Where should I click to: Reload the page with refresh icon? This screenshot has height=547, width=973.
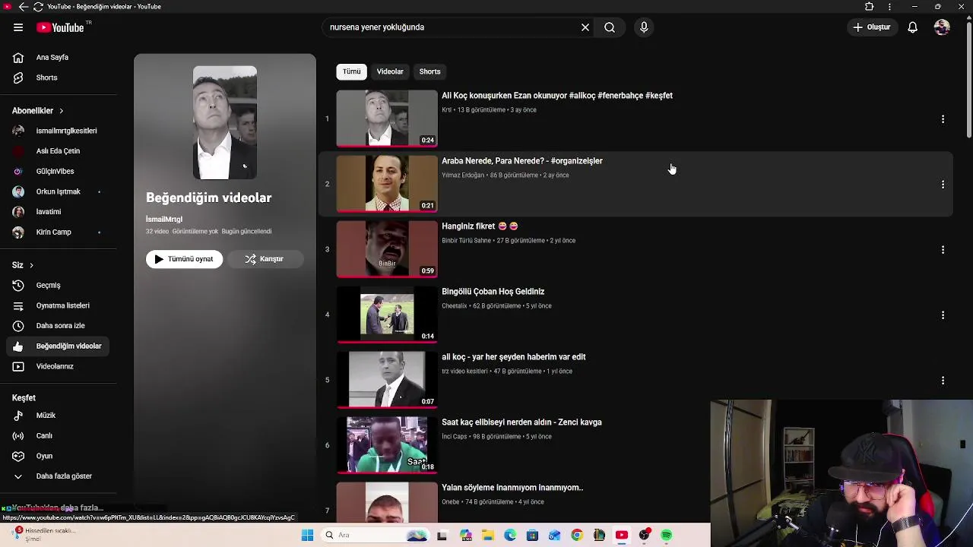tap(38, 7)
